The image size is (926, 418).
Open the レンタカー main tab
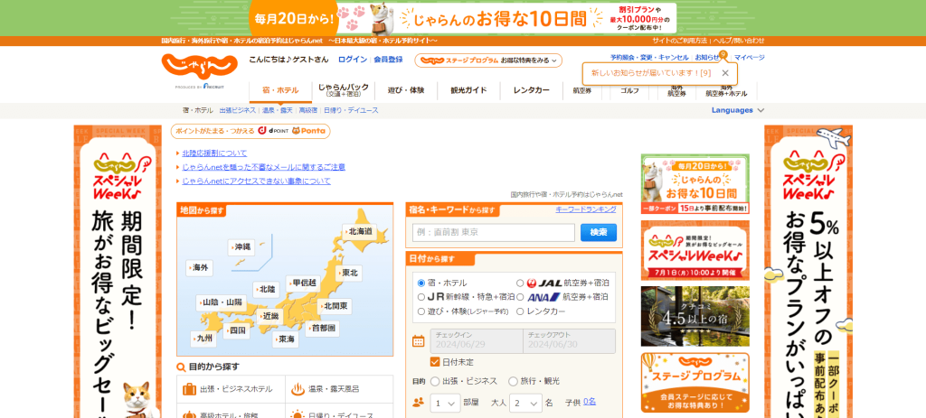click(531, 90)
